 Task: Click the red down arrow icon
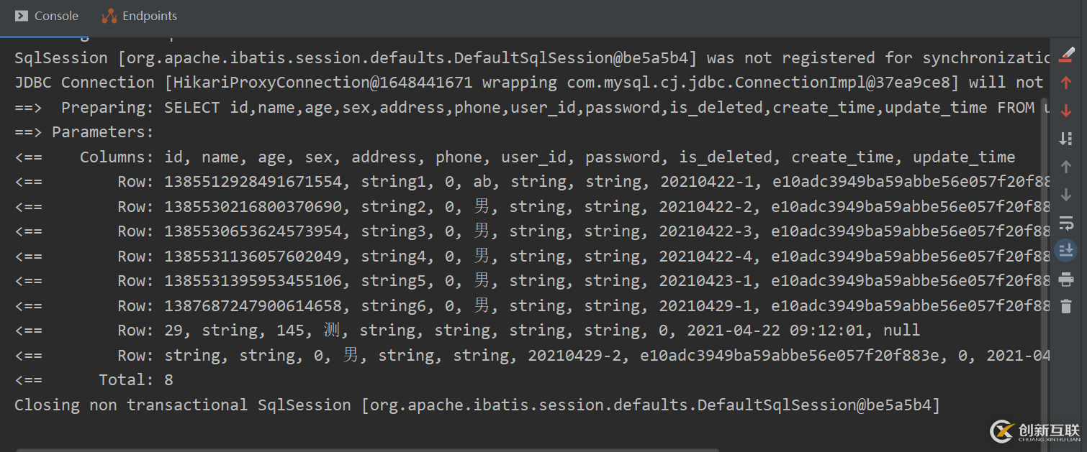coord(1066,111)
